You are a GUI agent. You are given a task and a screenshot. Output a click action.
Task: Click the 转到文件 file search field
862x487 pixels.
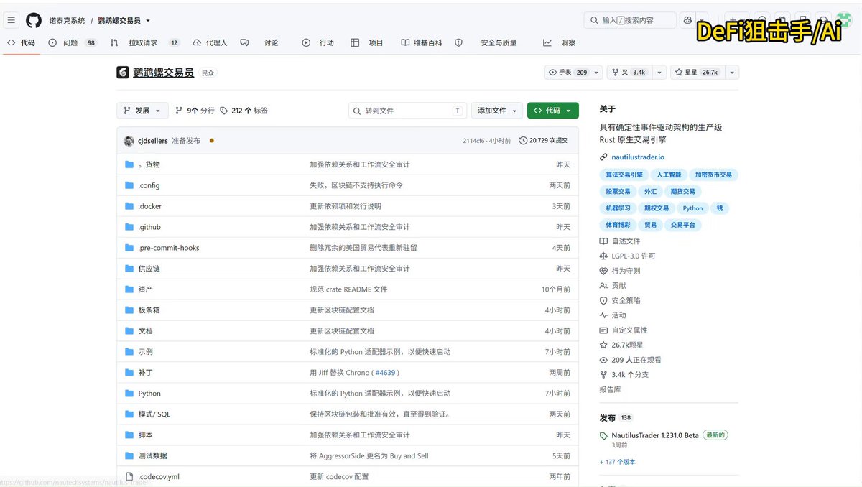click(408, 111)
